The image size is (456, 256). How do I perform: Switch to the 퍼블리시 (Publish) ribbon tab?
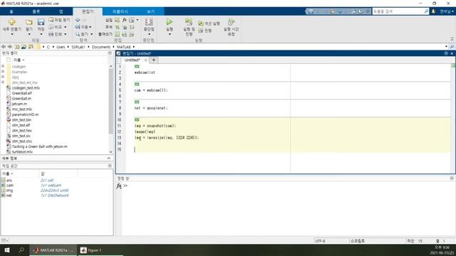coord(120,11)
